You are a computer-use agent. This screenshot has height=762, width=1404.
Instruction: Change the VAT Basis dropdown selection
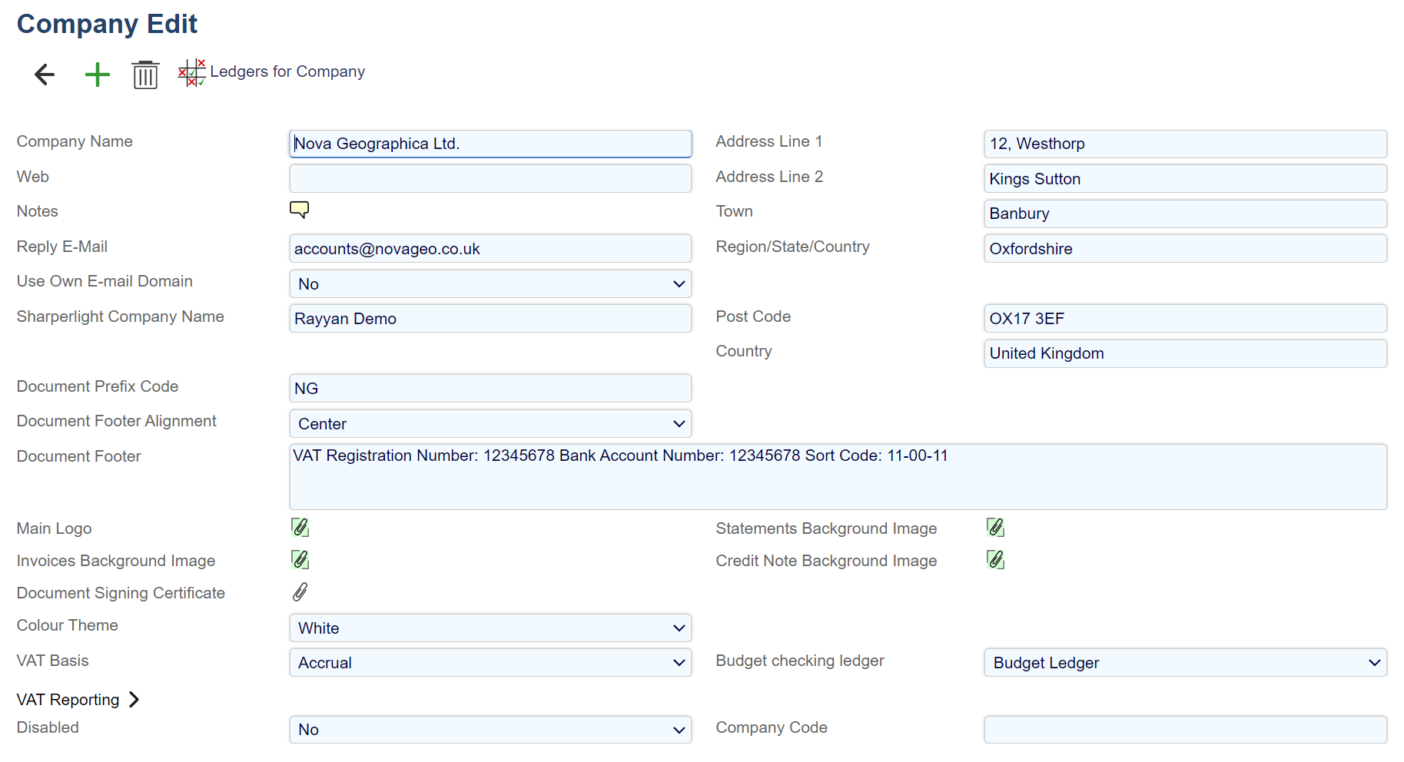(x=490, y=662)
